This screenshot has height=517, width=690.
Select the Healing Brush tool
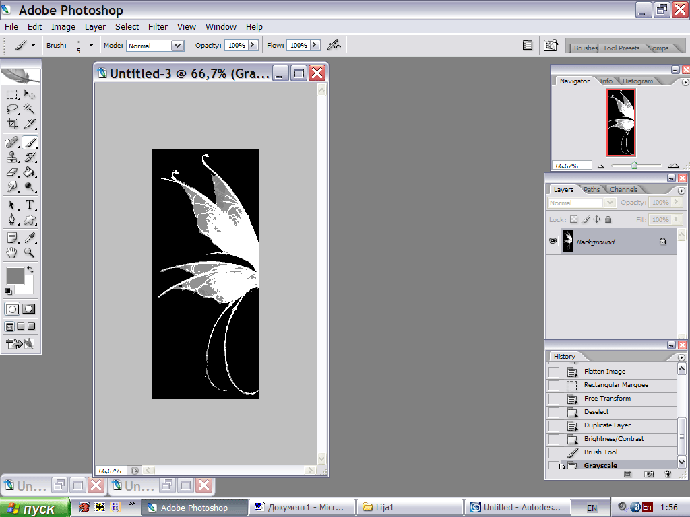pos(12,143)
